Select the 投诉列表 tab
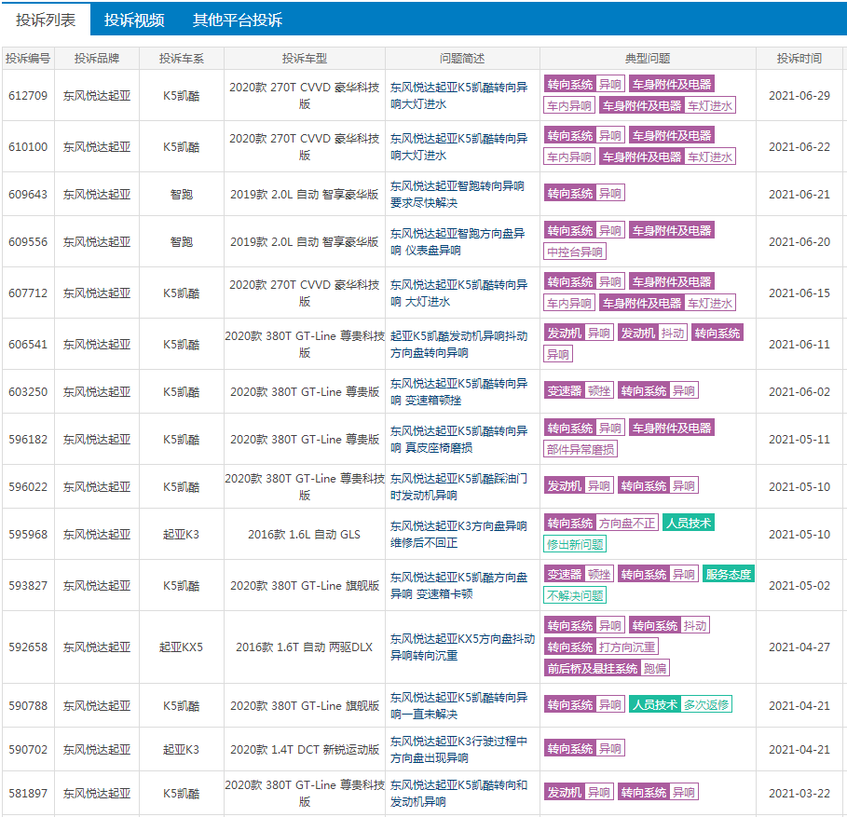This screenshot has width=847, height=817. point(46,20)
